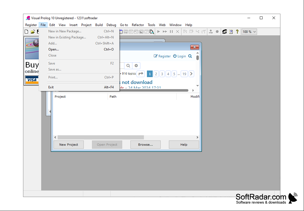Click the Open Project button
The image size is (304, 211).
click(x=107, y=145)
